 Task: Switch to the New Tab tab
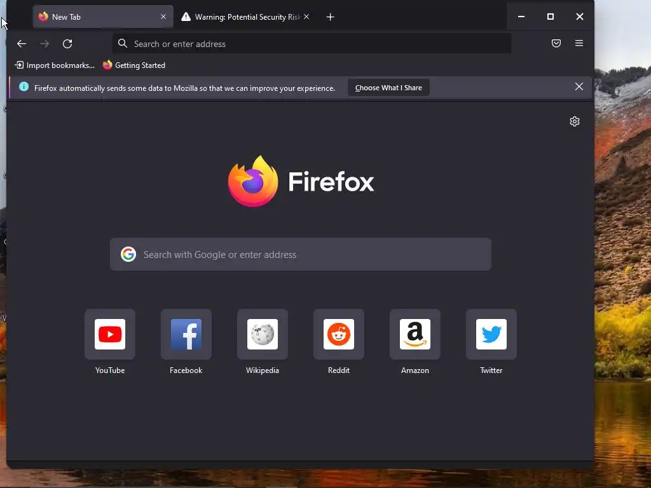pyautogui.click(x=103, y=17)
